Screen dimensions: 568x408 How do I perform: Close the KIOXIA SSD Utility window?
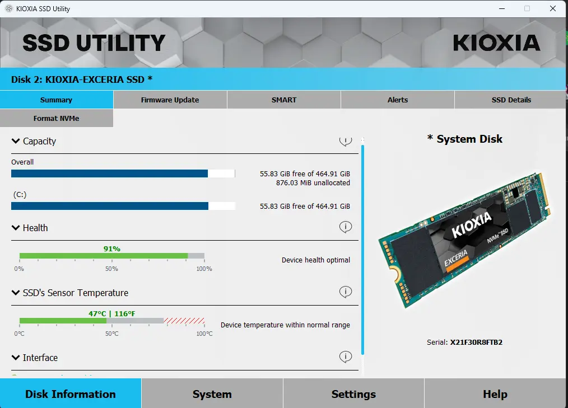click(553, 8)
